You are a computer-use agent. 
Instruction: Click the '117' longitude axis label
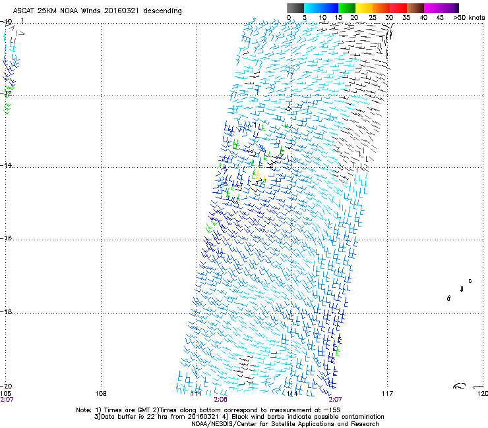(x=388, y=394)
